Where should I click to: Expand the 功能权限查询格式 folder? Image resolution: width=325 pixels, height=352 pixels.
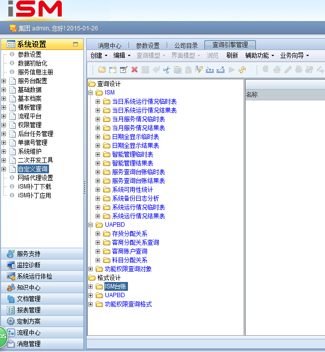tap(91, 304)
